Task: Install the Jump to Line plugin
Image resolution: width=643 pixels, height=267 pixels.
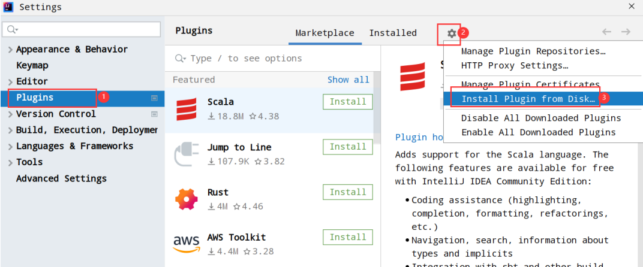Action: (x=348, y=147)
